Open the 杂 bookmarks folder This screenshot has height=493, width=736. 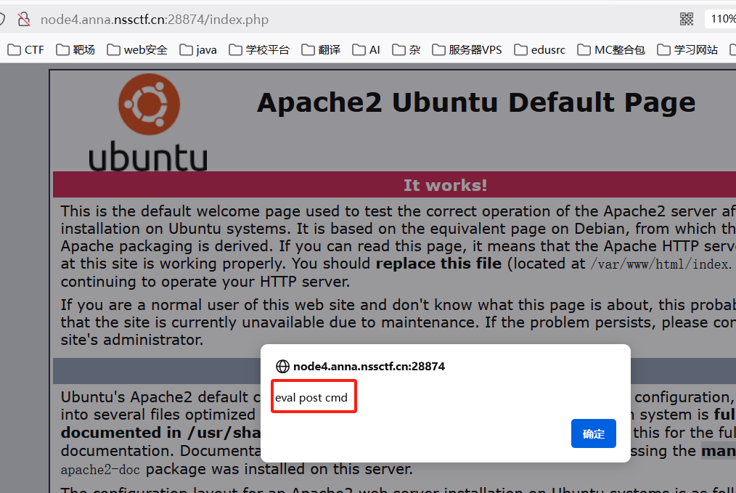[x=406, y=50]
